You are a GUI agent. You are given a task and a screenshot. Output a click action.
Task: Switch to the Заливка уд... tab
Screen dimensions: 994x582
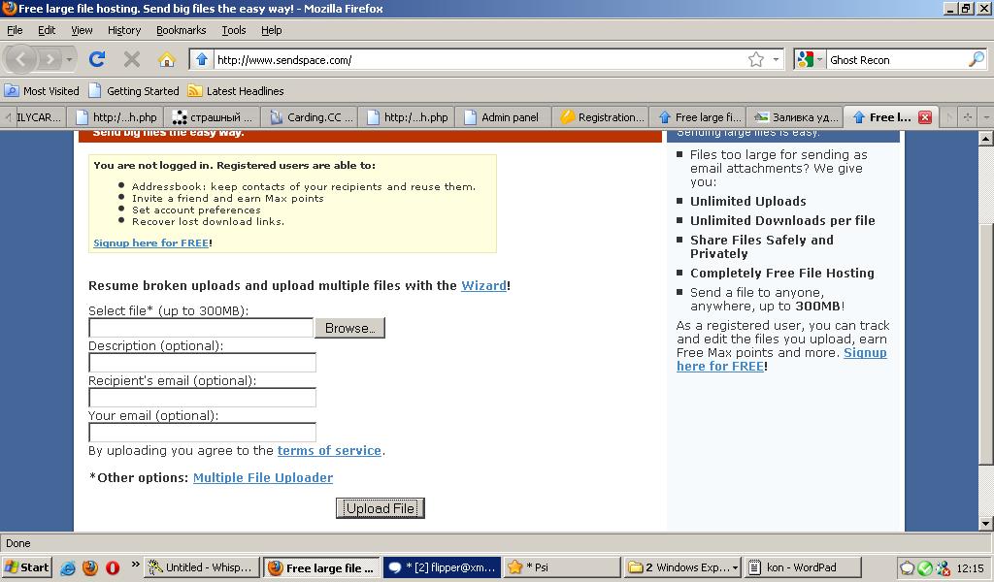tap(795, 117)
